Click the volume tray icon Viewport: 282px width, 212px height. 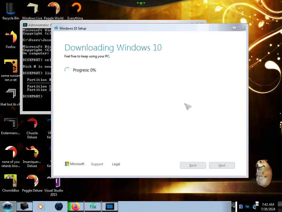(254, 206)
